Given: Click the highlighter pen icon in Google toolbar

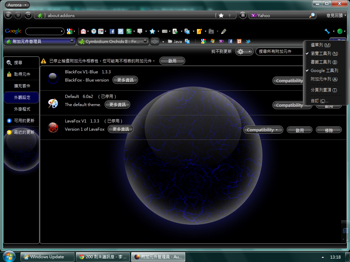Looking at the screenshot, I should [224, 31].
